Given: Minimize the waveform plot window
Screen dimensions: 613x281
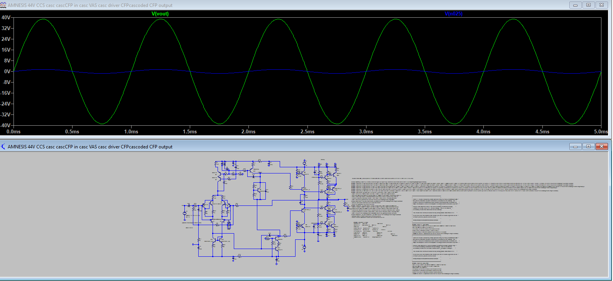Looking at the screenshot, I should (575, 5).
